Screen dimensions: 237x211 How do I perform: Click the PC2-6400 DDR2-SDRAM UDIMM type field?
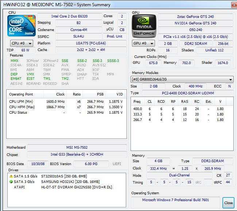coord(188,93)
